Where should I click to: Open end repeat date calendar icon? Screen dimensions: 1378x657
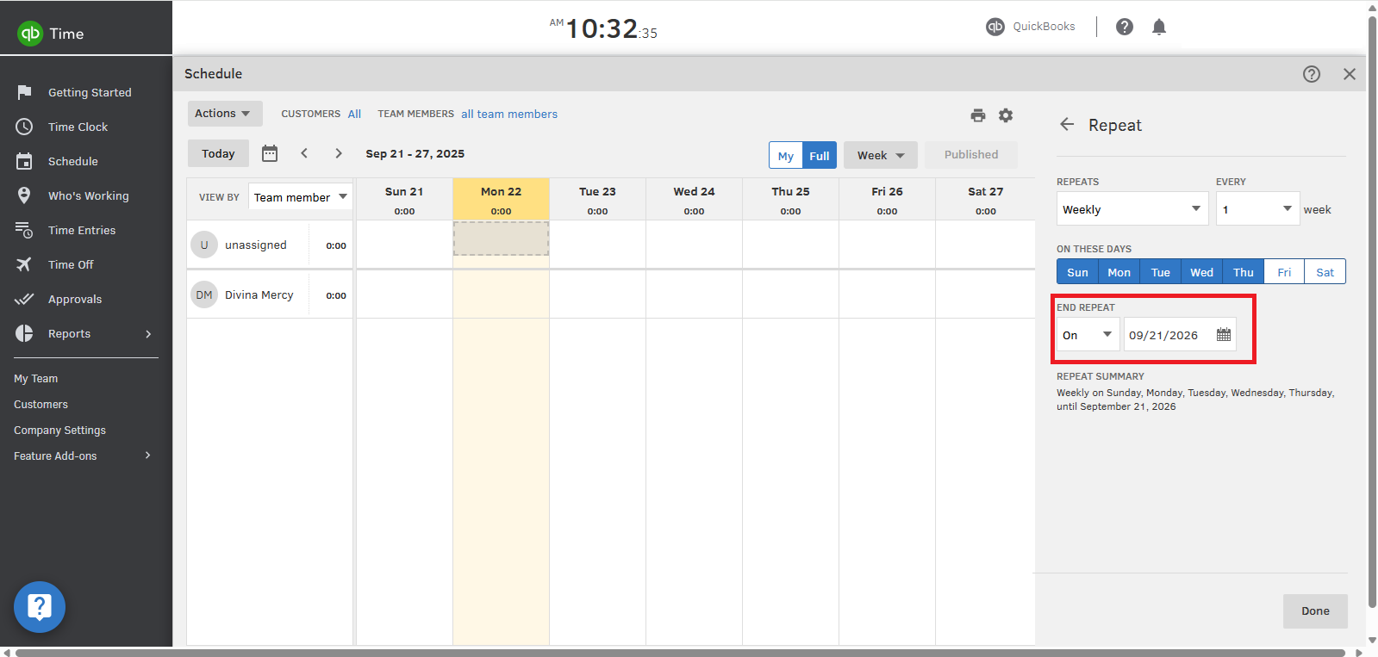(1224, 335)
